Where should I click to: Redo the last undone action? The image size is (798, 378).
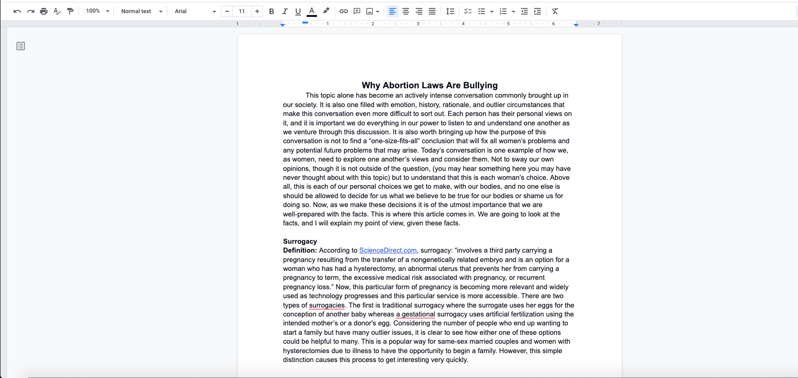pyautogui.click(x=31, y=11)
